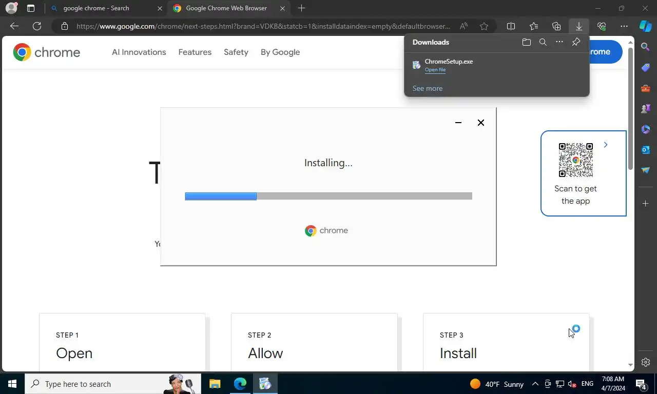657x394 pixels.
Task: Show hidden system tray icons
Action: click(535, 384)
